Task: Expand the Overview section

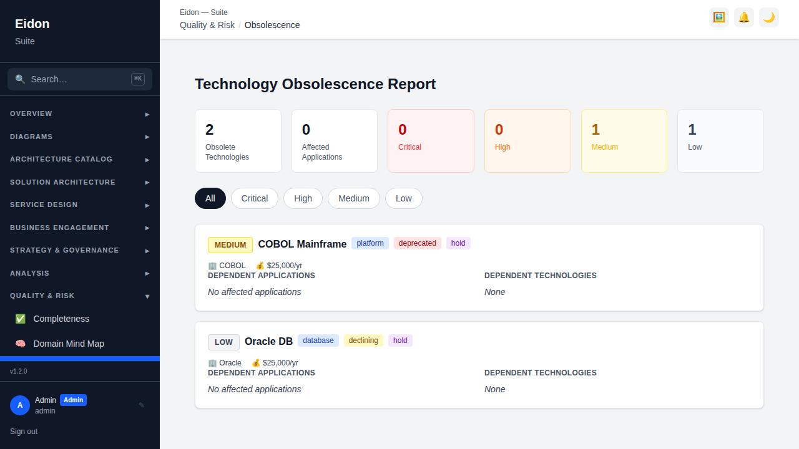Action: [x=80, y=114]
